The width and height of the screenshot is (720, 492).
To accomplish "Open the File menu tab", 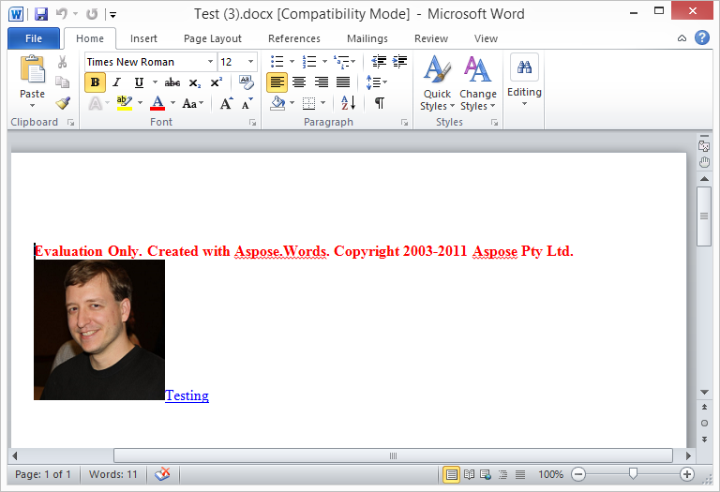I will click(x=34, y=38).
